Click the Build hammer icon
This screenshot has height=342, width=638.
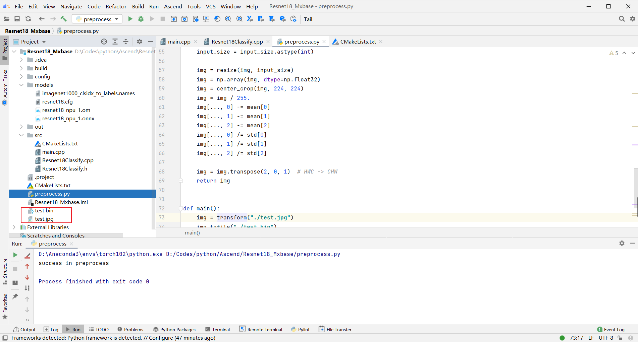pos(64,19)
